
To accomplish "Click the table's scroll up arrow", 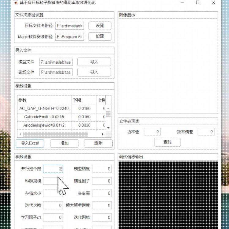I will coord(108,108).
